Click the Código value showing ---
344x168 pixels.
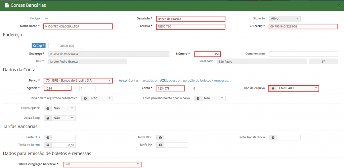coord(46,18)
